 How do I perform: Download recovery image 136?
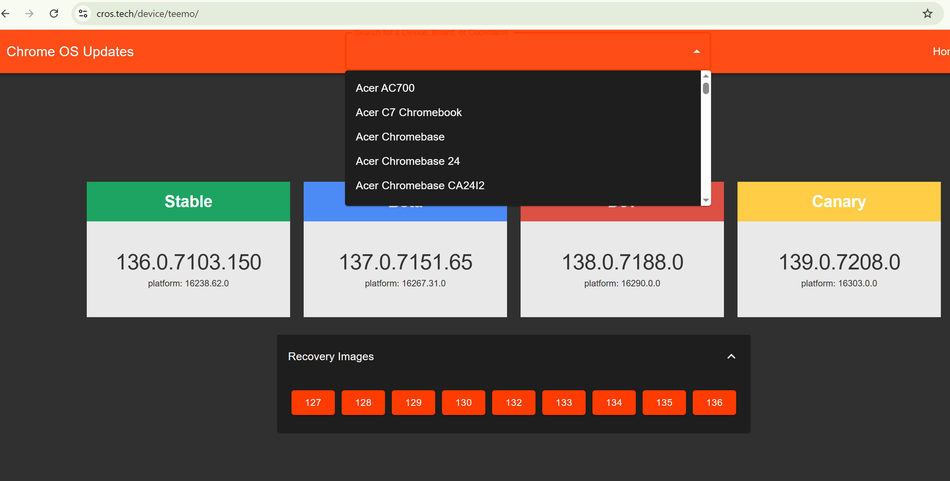pos(714,402)
